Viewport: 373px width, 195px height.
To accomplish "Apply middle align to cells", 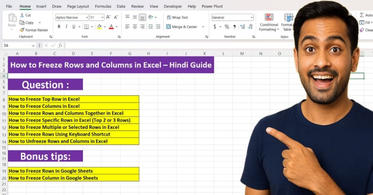I will tap(135, 17).
